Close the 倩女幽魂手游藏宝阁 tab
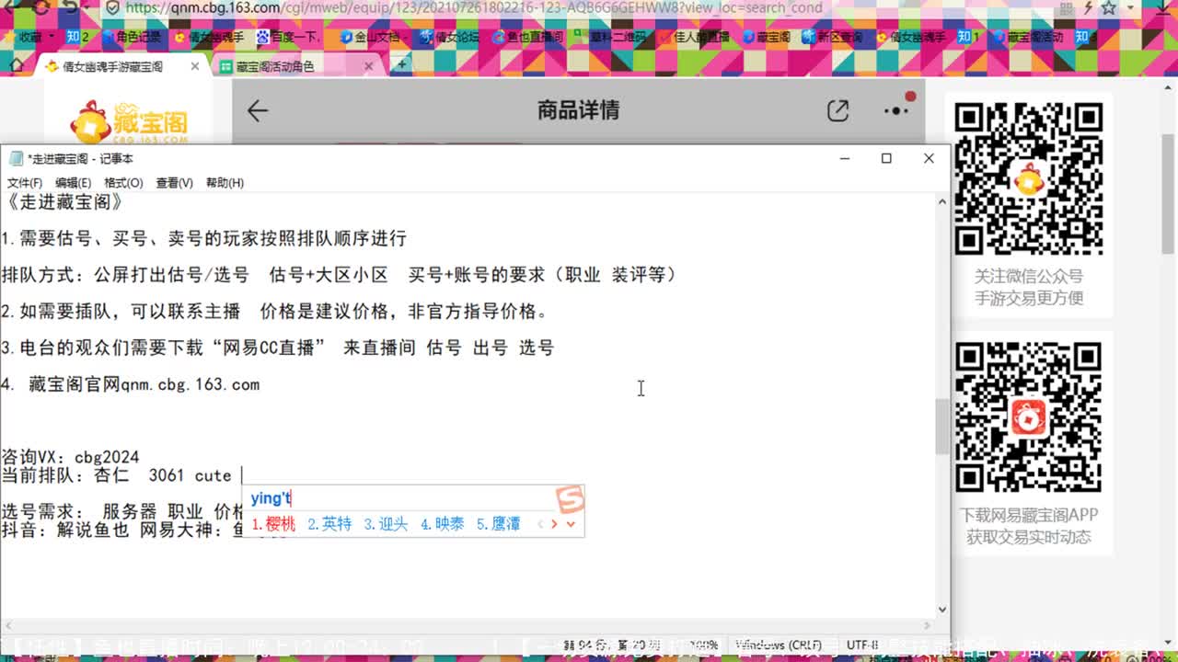This screenshot has height=662, width=1178. (195, 66)
